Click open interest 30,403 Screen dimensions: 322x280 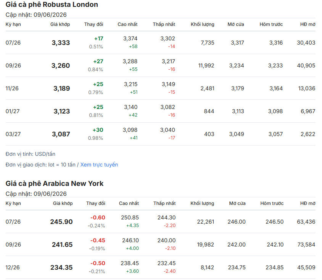[306, 43]
